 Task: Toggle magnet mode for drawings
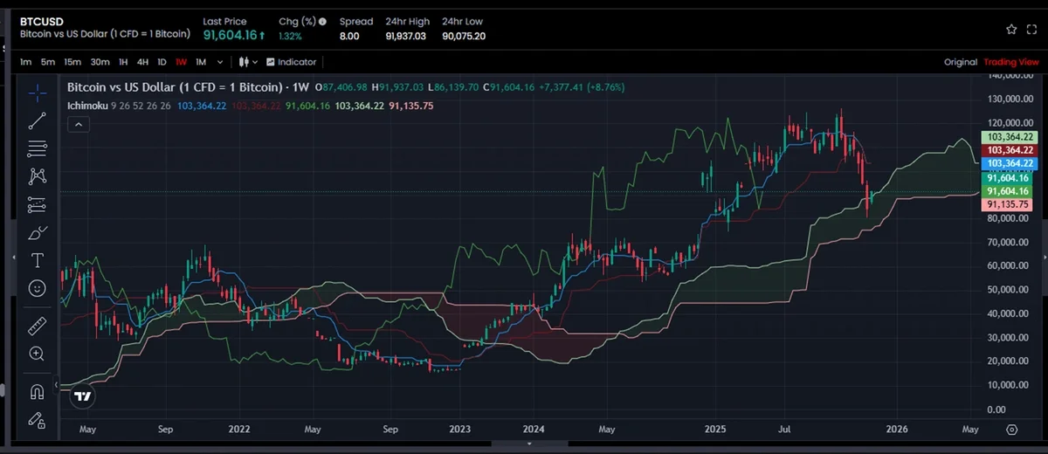37,391
